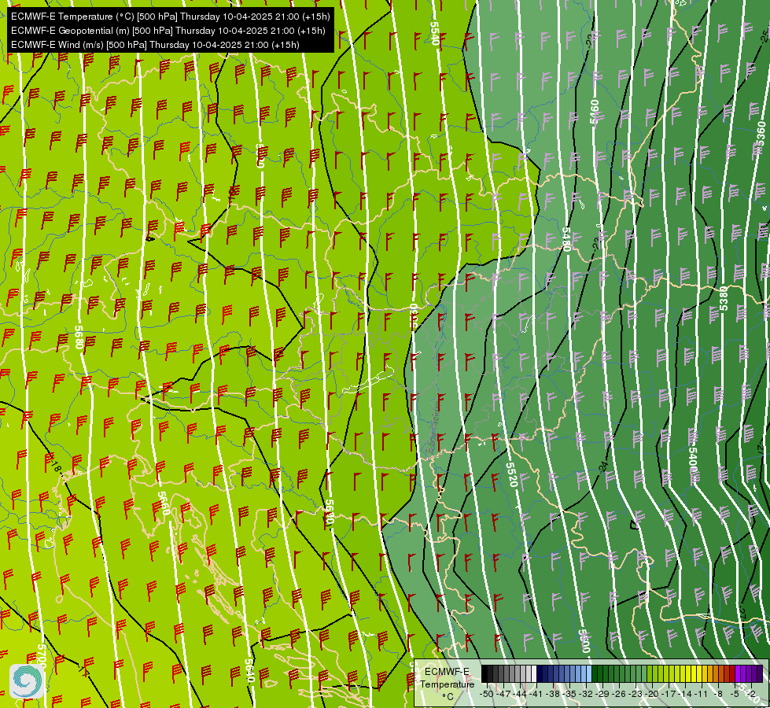Click the 5700 geopotential contour label
The height and width of the screenshot is (708, 770).
tap(41, 655)
